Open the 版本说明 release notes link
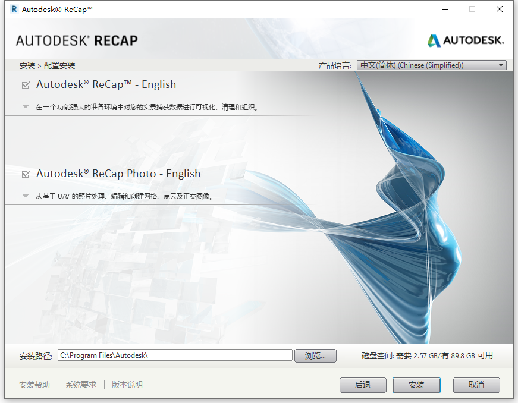This screenshot has height=403, width=518. (127, 385)
